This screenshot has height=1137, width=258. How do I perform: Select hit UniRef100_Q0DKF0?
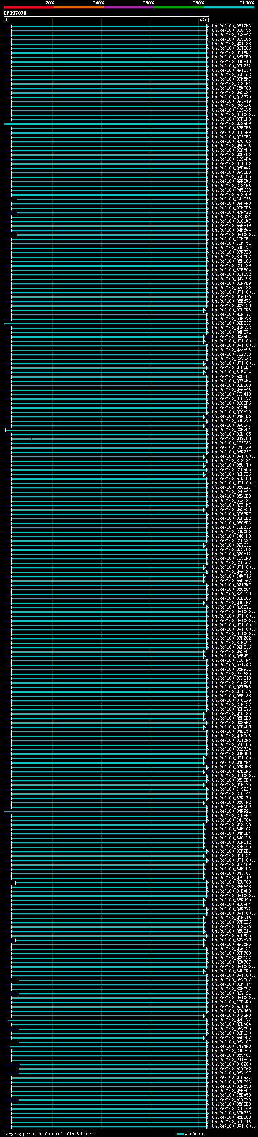pyautogui.click(x=231, y=154)
